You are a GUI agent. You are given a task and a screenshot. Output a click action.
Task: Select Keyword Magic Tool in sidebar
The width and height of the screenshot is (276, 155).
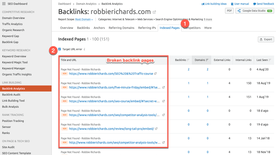click(x=15, y=62)
